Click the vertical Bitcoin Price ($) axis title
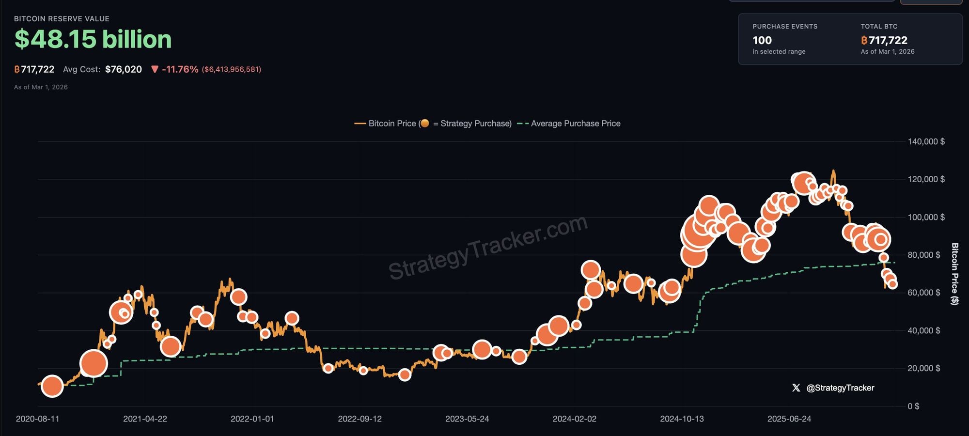This screenshot has width=969, height=436. (954, 274)
